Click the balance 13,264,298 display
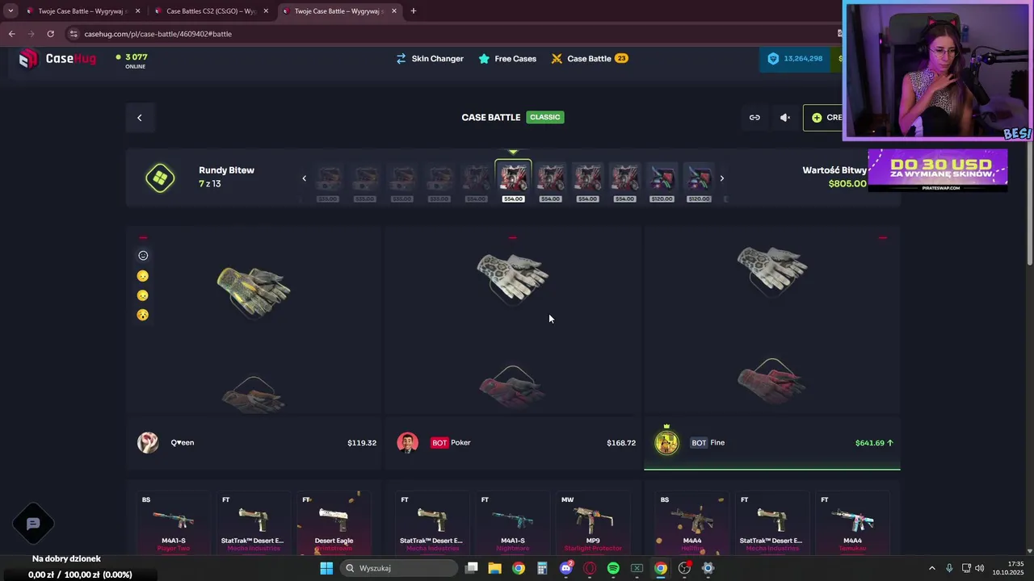 [x=796, y=59]
